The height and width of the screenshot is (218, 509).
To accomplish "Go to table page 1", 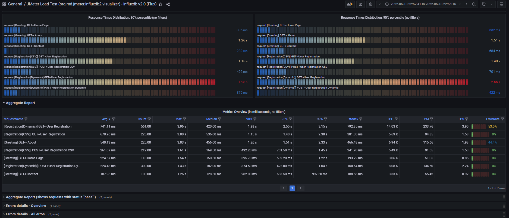I will pyautogui.click(x=292, y=188).
